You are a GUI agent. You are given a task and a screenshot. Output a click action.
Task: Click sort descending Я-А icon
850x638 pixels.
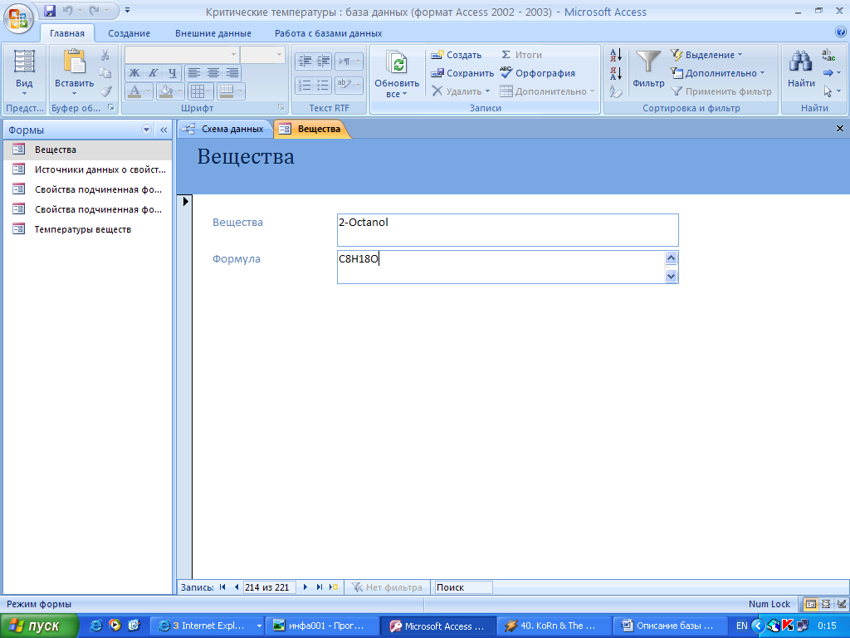click(616, 73)
